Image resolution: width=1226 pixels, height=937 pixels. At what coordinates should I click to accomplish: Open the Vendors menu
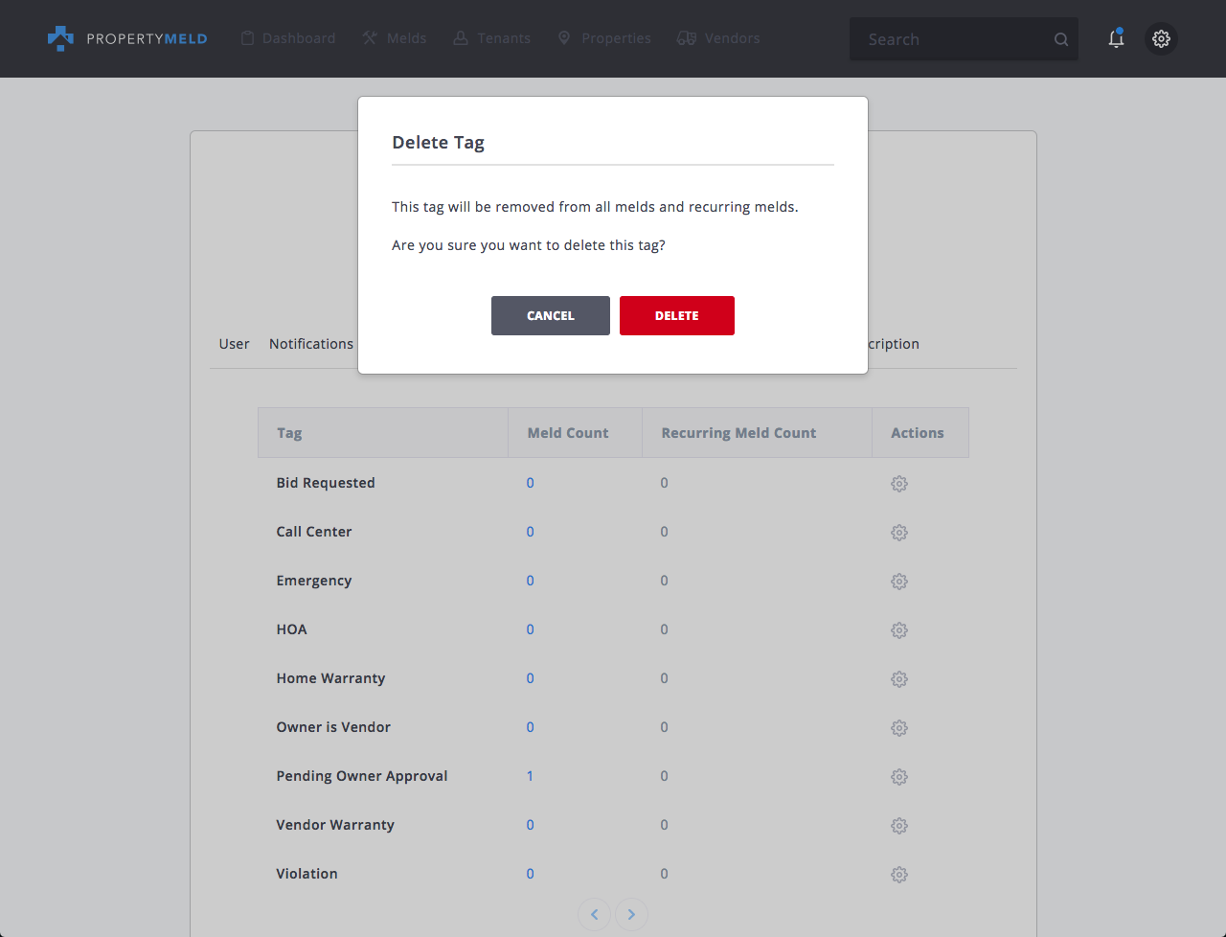[718, 38]
